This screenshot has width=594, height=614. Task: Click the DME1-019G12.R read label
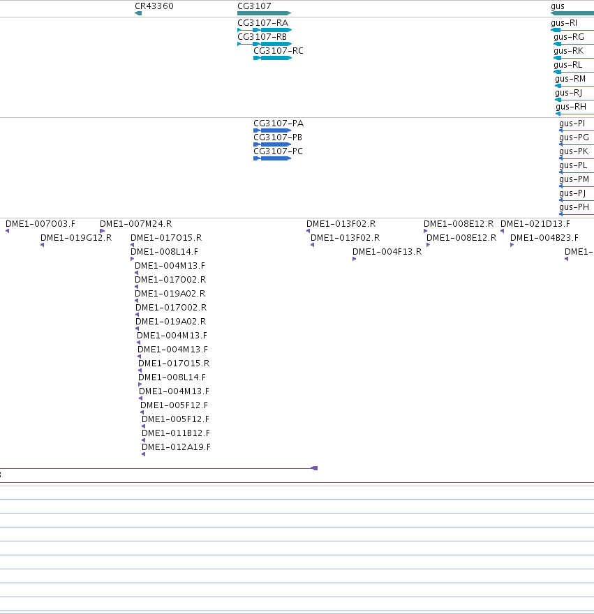point(76,238)
